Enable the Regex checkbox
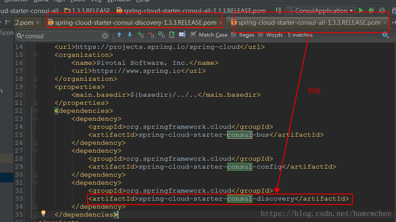396x222 pixels. (x=234, y=35)
